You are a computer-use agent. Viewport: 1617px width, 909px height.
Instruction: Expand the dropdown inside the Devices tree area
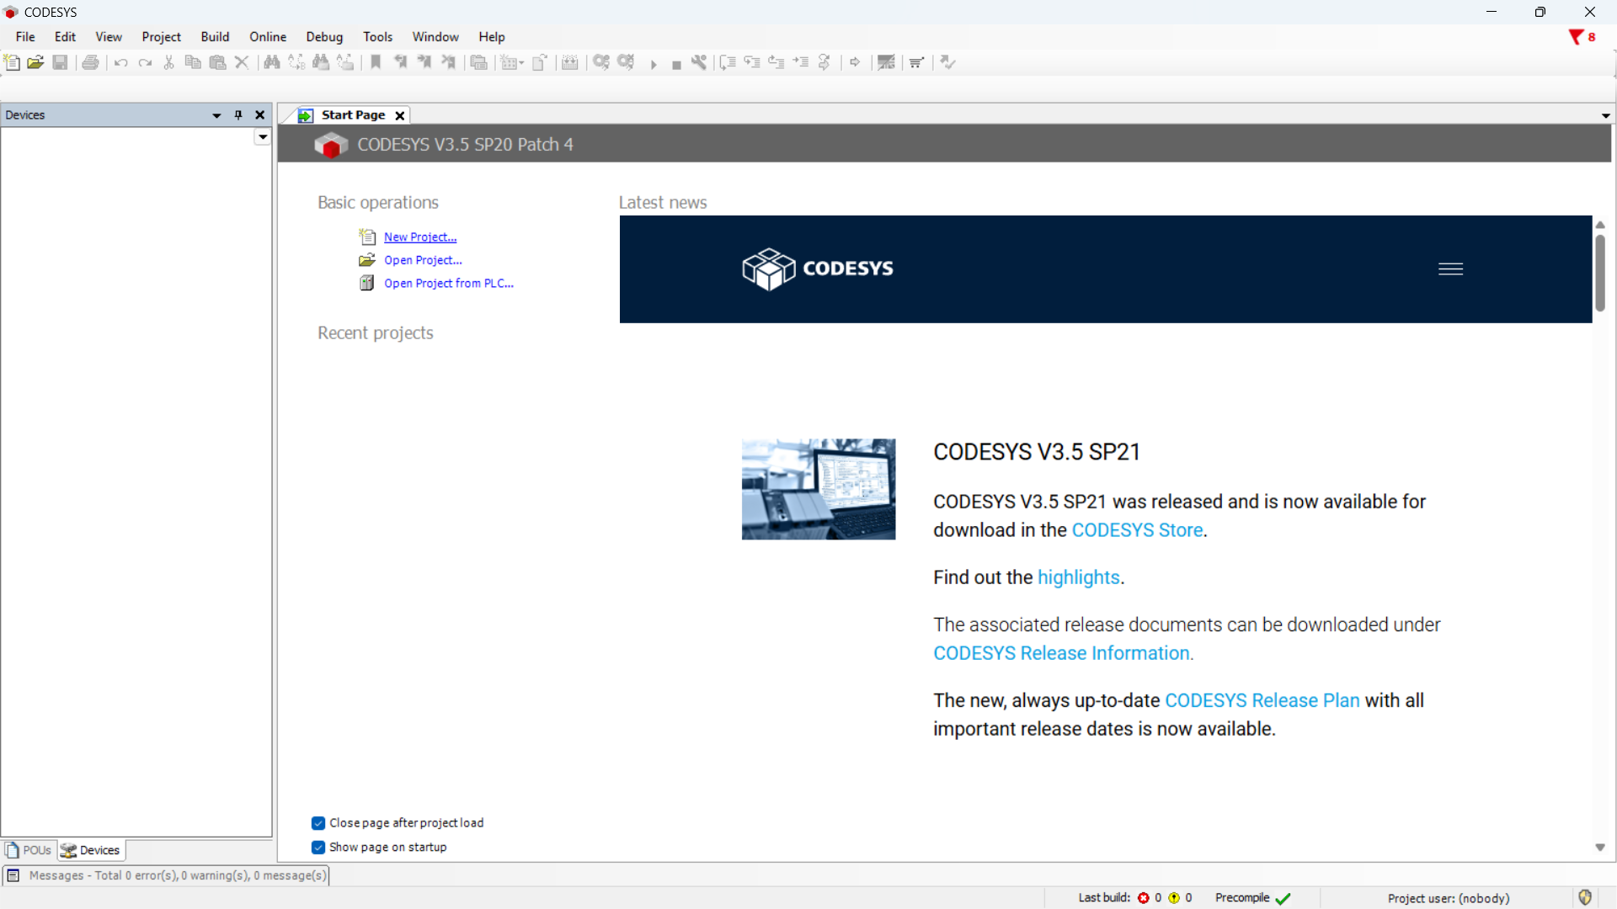coord(263,137)
